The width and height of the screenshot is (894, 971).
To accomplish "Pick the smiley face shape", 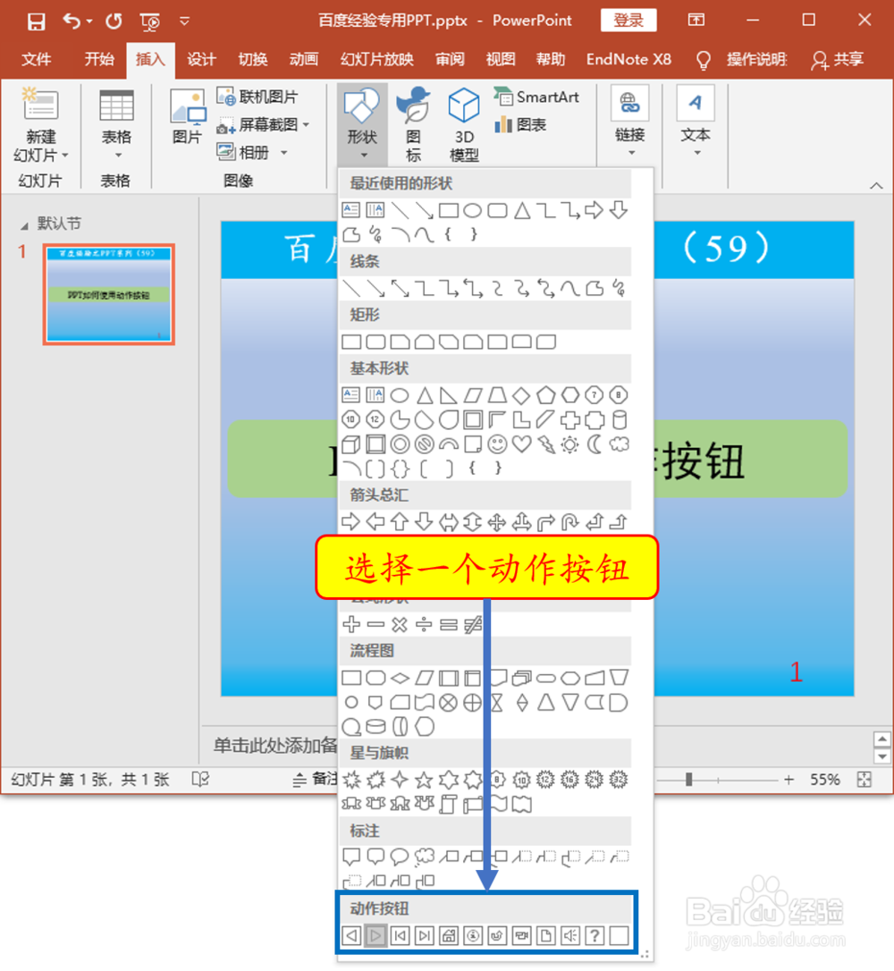I will coord(497,443).
